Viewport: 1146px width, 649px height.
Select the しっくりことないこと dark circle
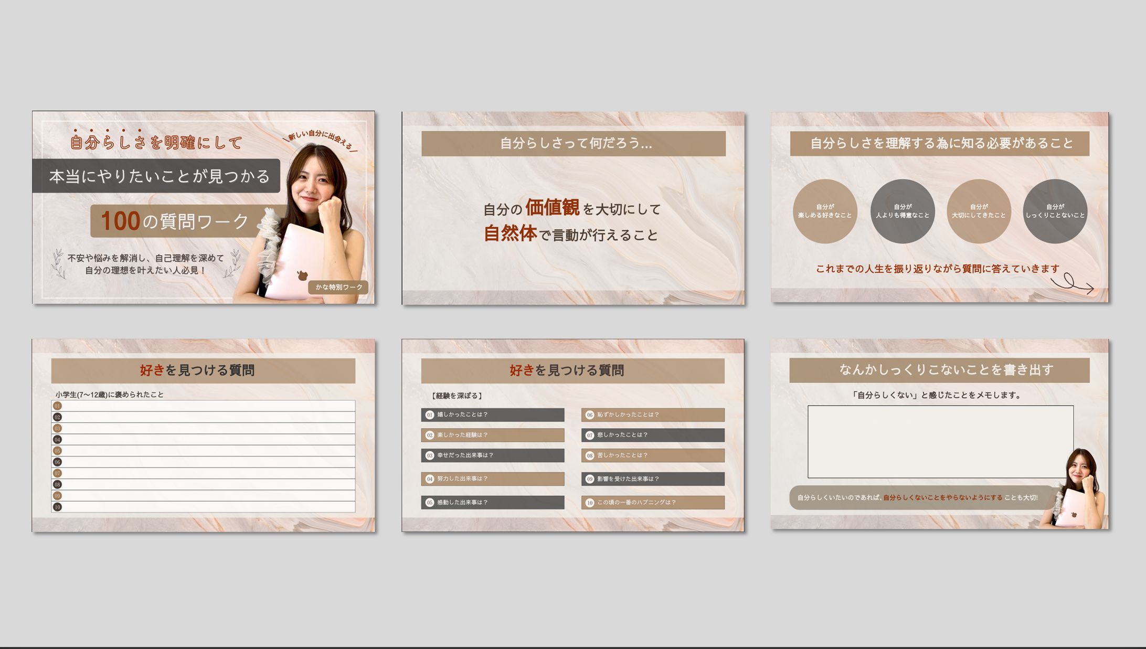tap(1055, 211)
